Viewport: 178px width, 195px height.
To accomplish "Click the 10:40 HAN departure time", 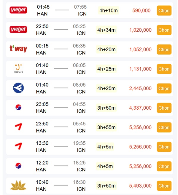I will coord(42,183).
